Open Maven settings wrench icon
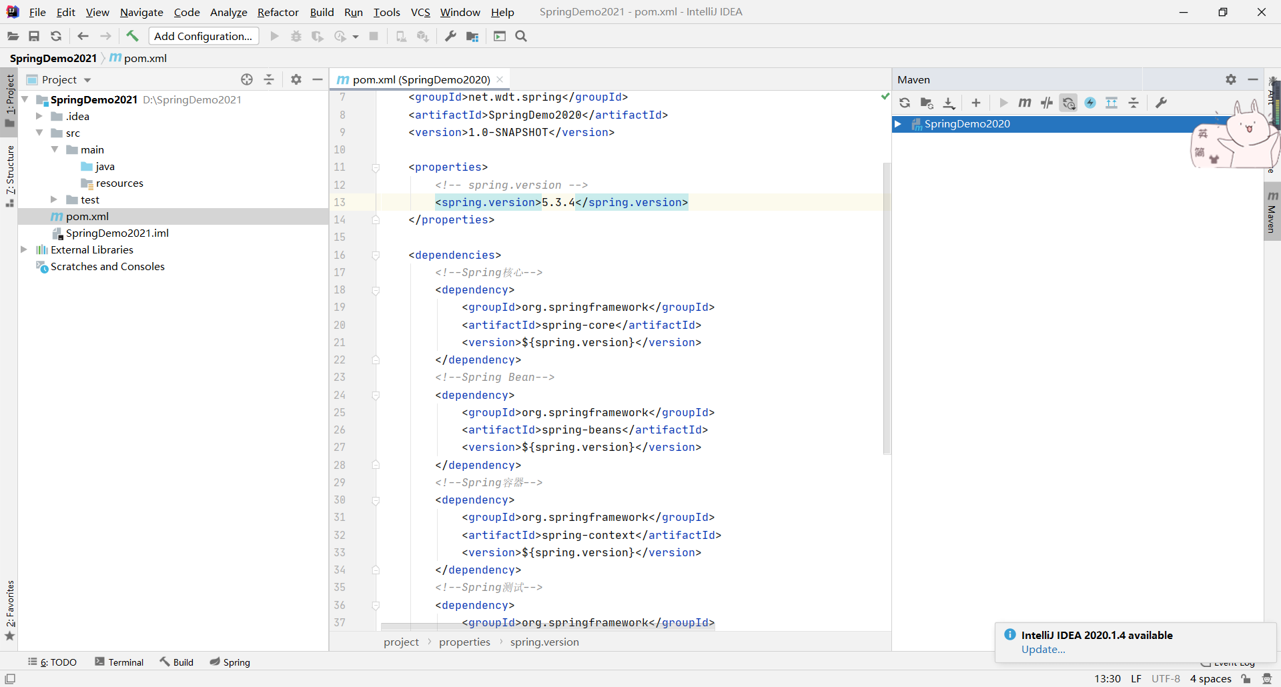The image size is (1281, 687). pyautogui.click(x=1161, y=103)
